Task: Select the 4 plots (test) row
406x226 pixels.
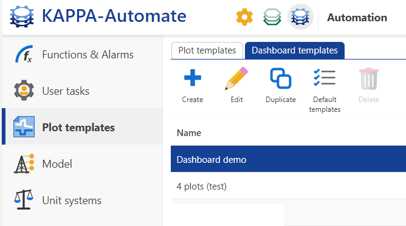Action: (289, 186)
